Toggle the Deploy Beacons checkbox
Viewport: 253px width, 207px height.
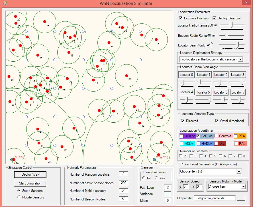(215, 18)
